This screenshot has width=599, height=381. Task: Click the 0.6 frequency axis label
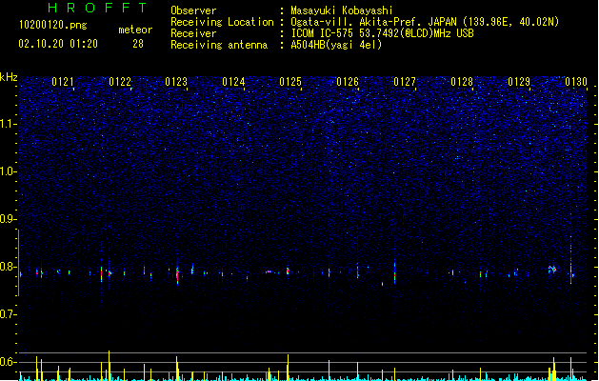pos(8,362)
